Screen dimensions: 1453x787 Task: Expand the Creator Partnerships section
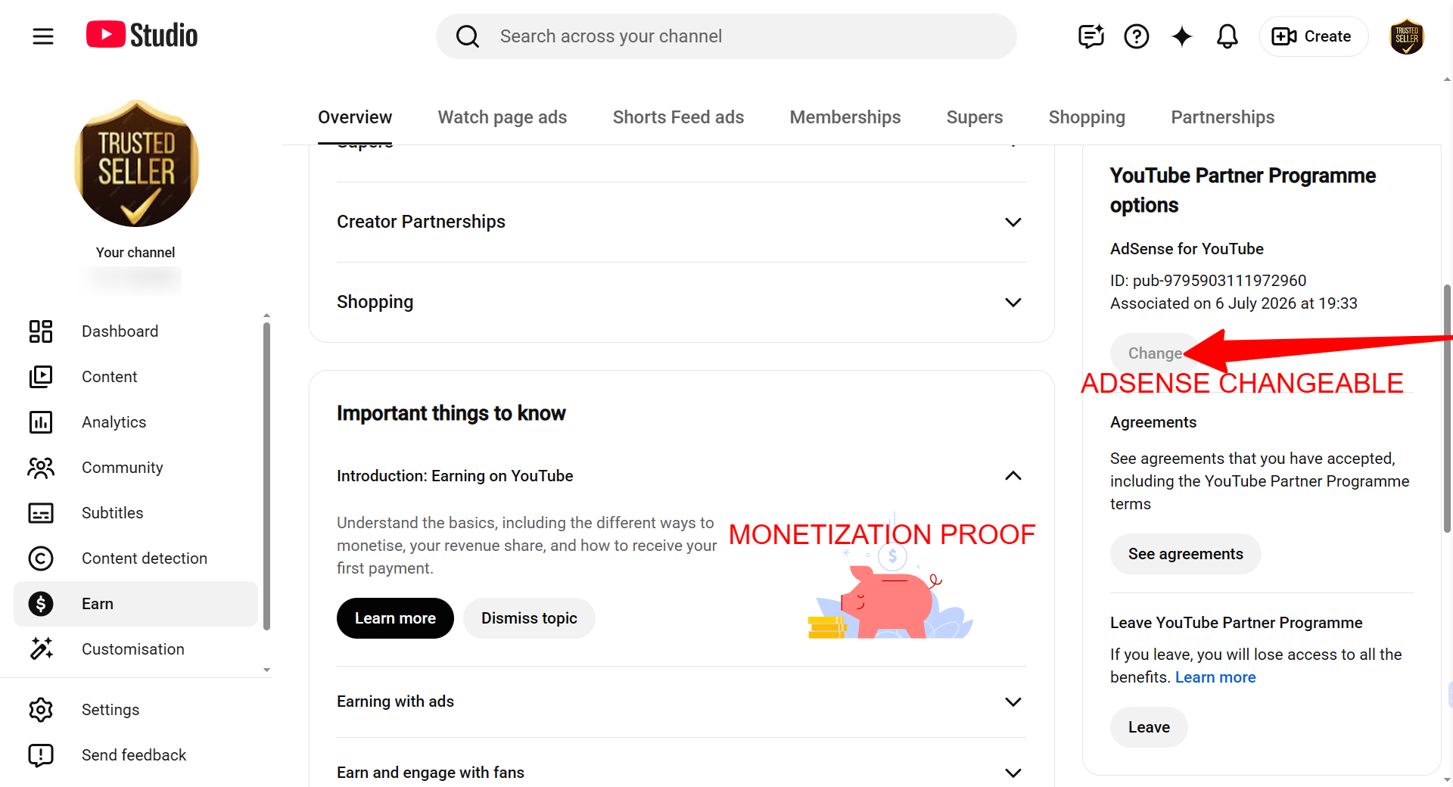[681, 222]
